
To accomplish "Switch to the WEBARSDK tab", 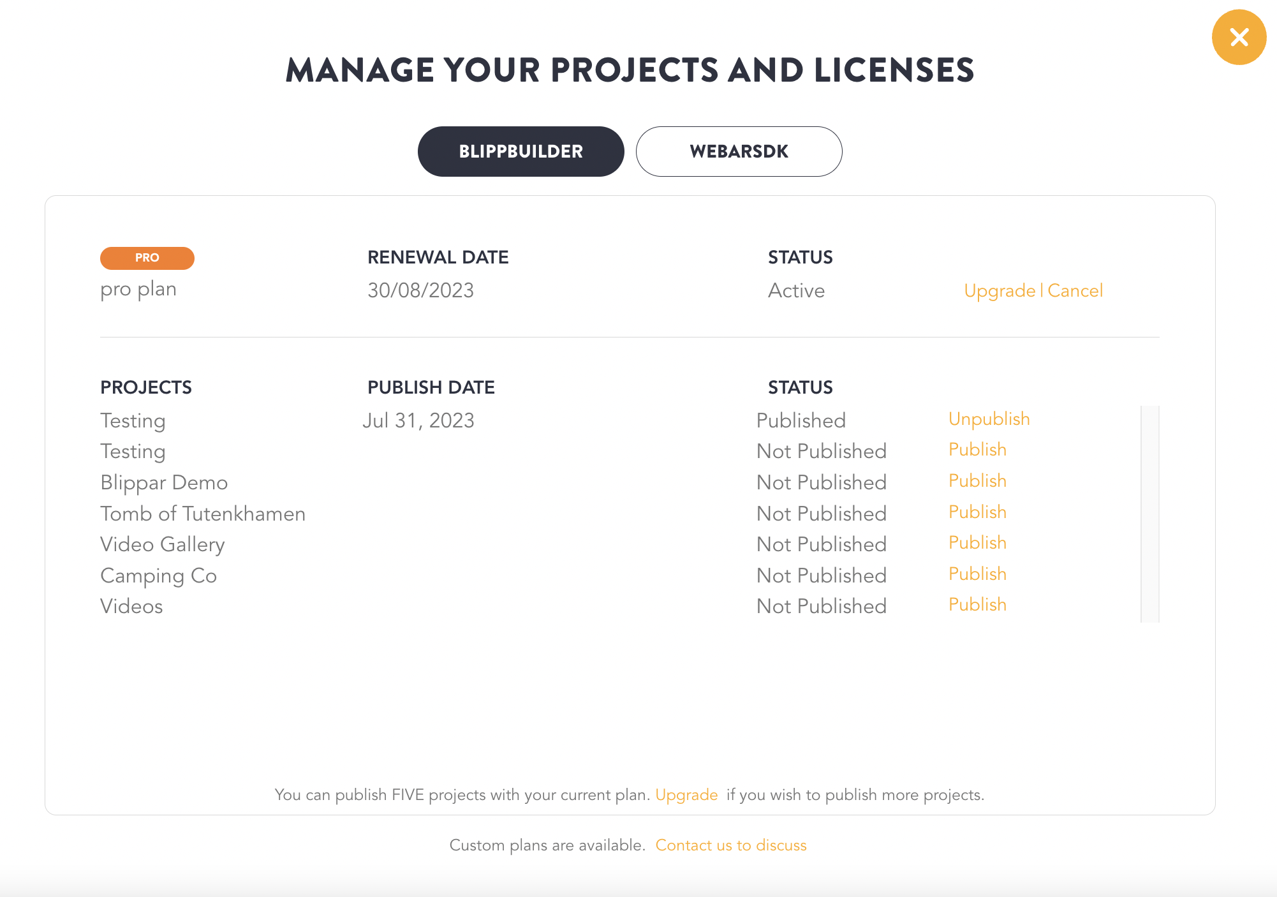I will (739, 151).
